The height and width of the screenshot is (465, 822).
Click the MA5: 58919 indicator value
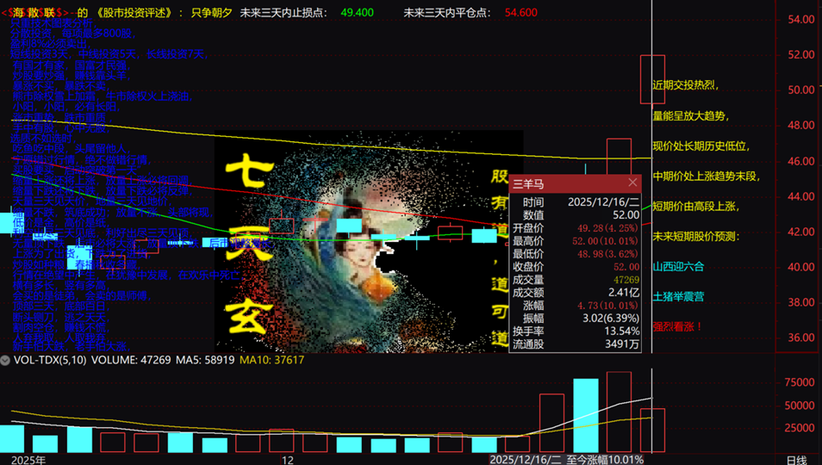[x=205, y=360]
